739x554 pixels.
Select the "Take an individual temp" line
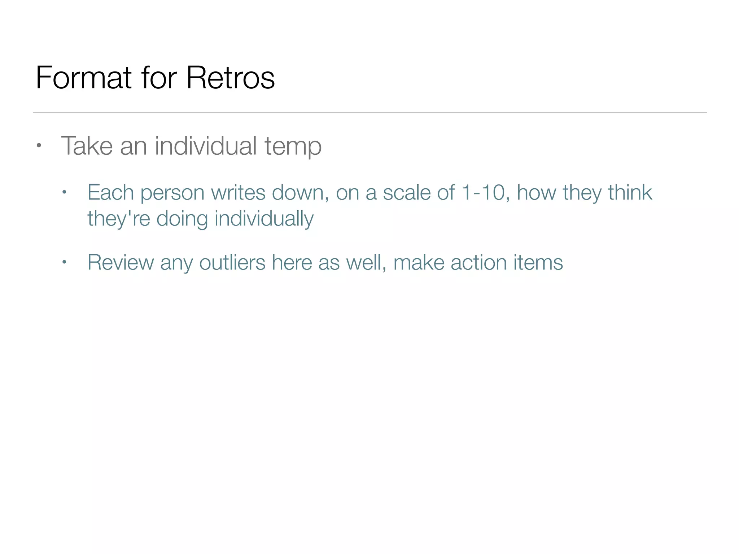point(191,146)
